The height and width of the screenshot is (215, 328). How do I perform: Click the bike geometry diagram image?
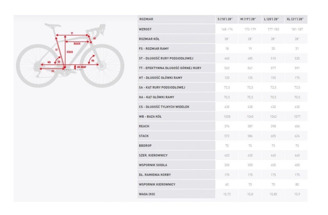70,55
